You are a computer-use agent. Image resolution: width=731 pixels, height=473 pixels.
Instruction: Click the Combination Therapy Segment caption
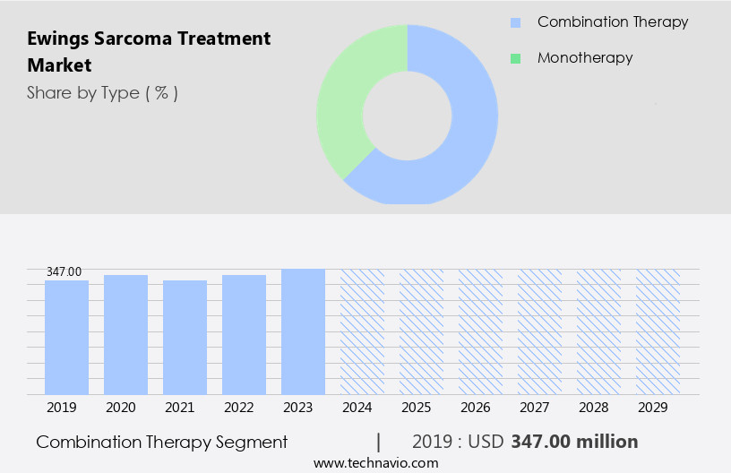tap(162, 442)
